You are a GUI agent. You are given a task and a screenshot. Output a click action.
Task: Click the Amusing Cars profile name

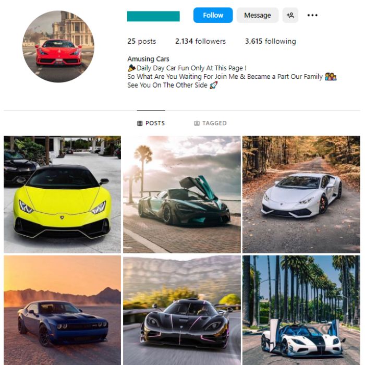[148, 59]
